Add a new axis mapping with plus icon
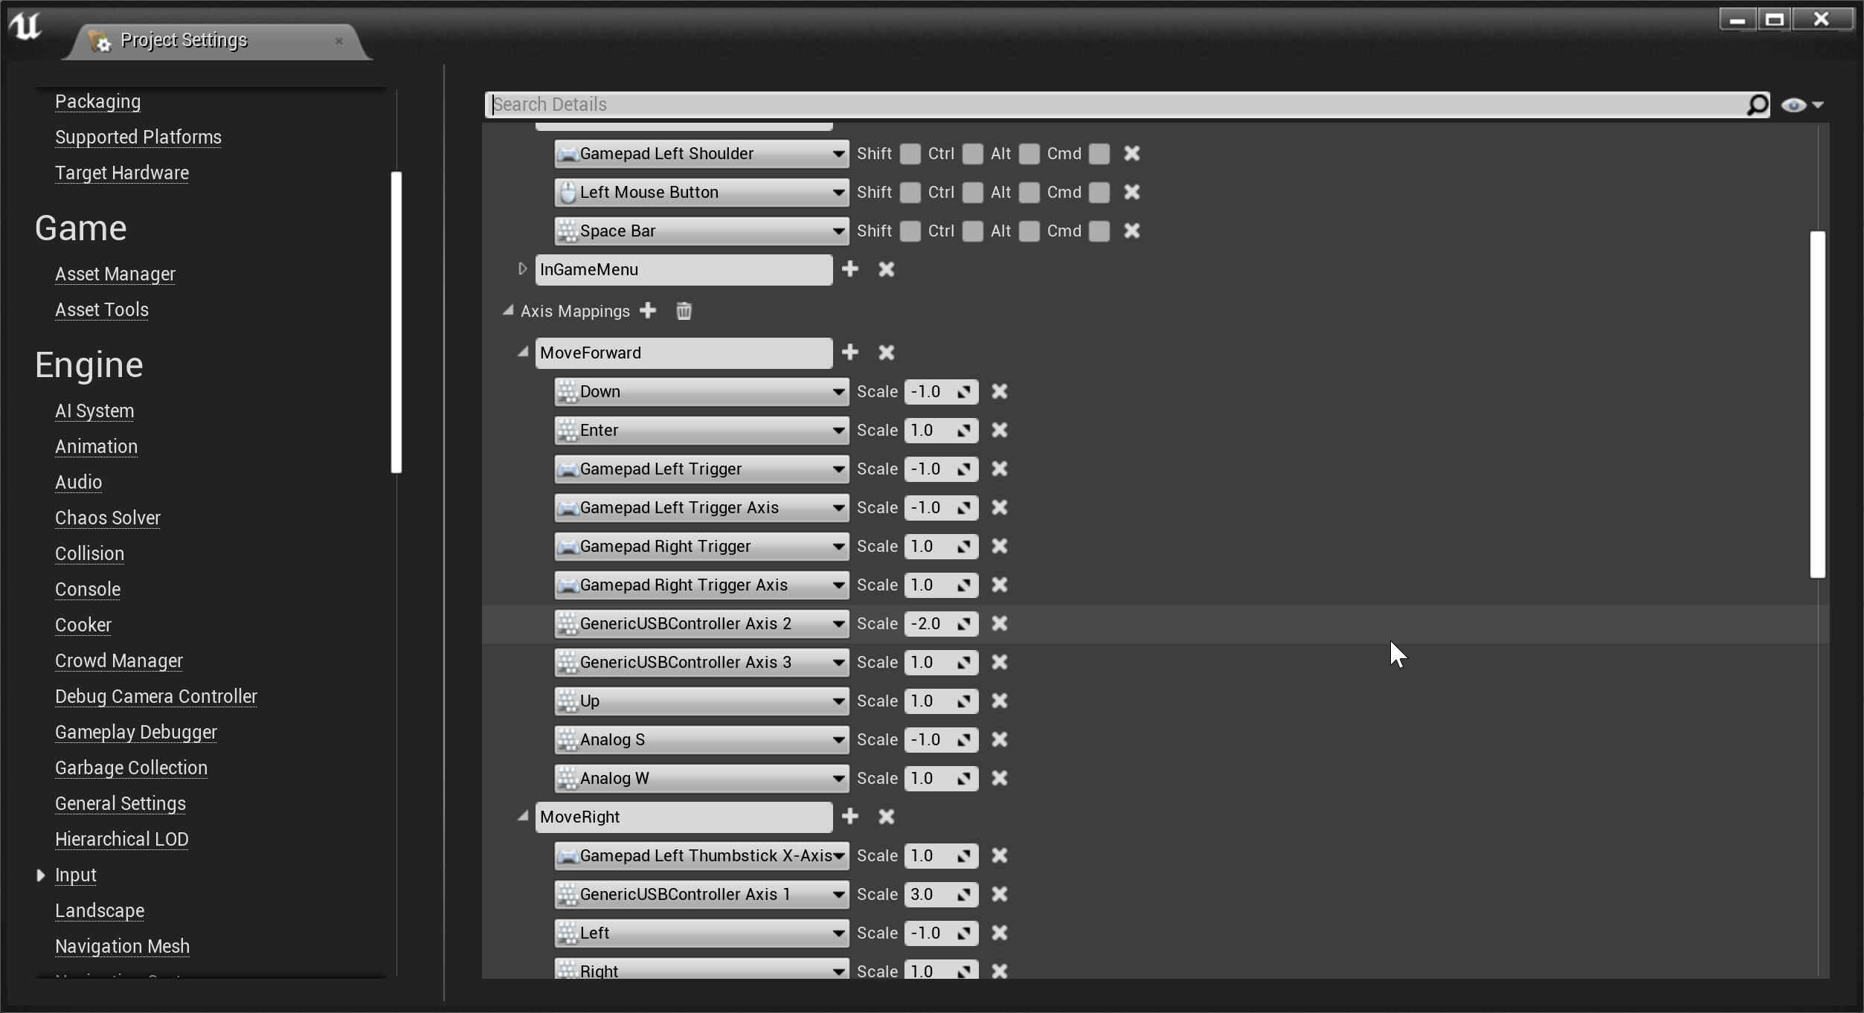 tap(648, 311)
